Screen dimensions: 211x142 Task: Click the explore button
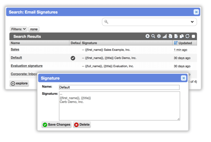(19, 83)
